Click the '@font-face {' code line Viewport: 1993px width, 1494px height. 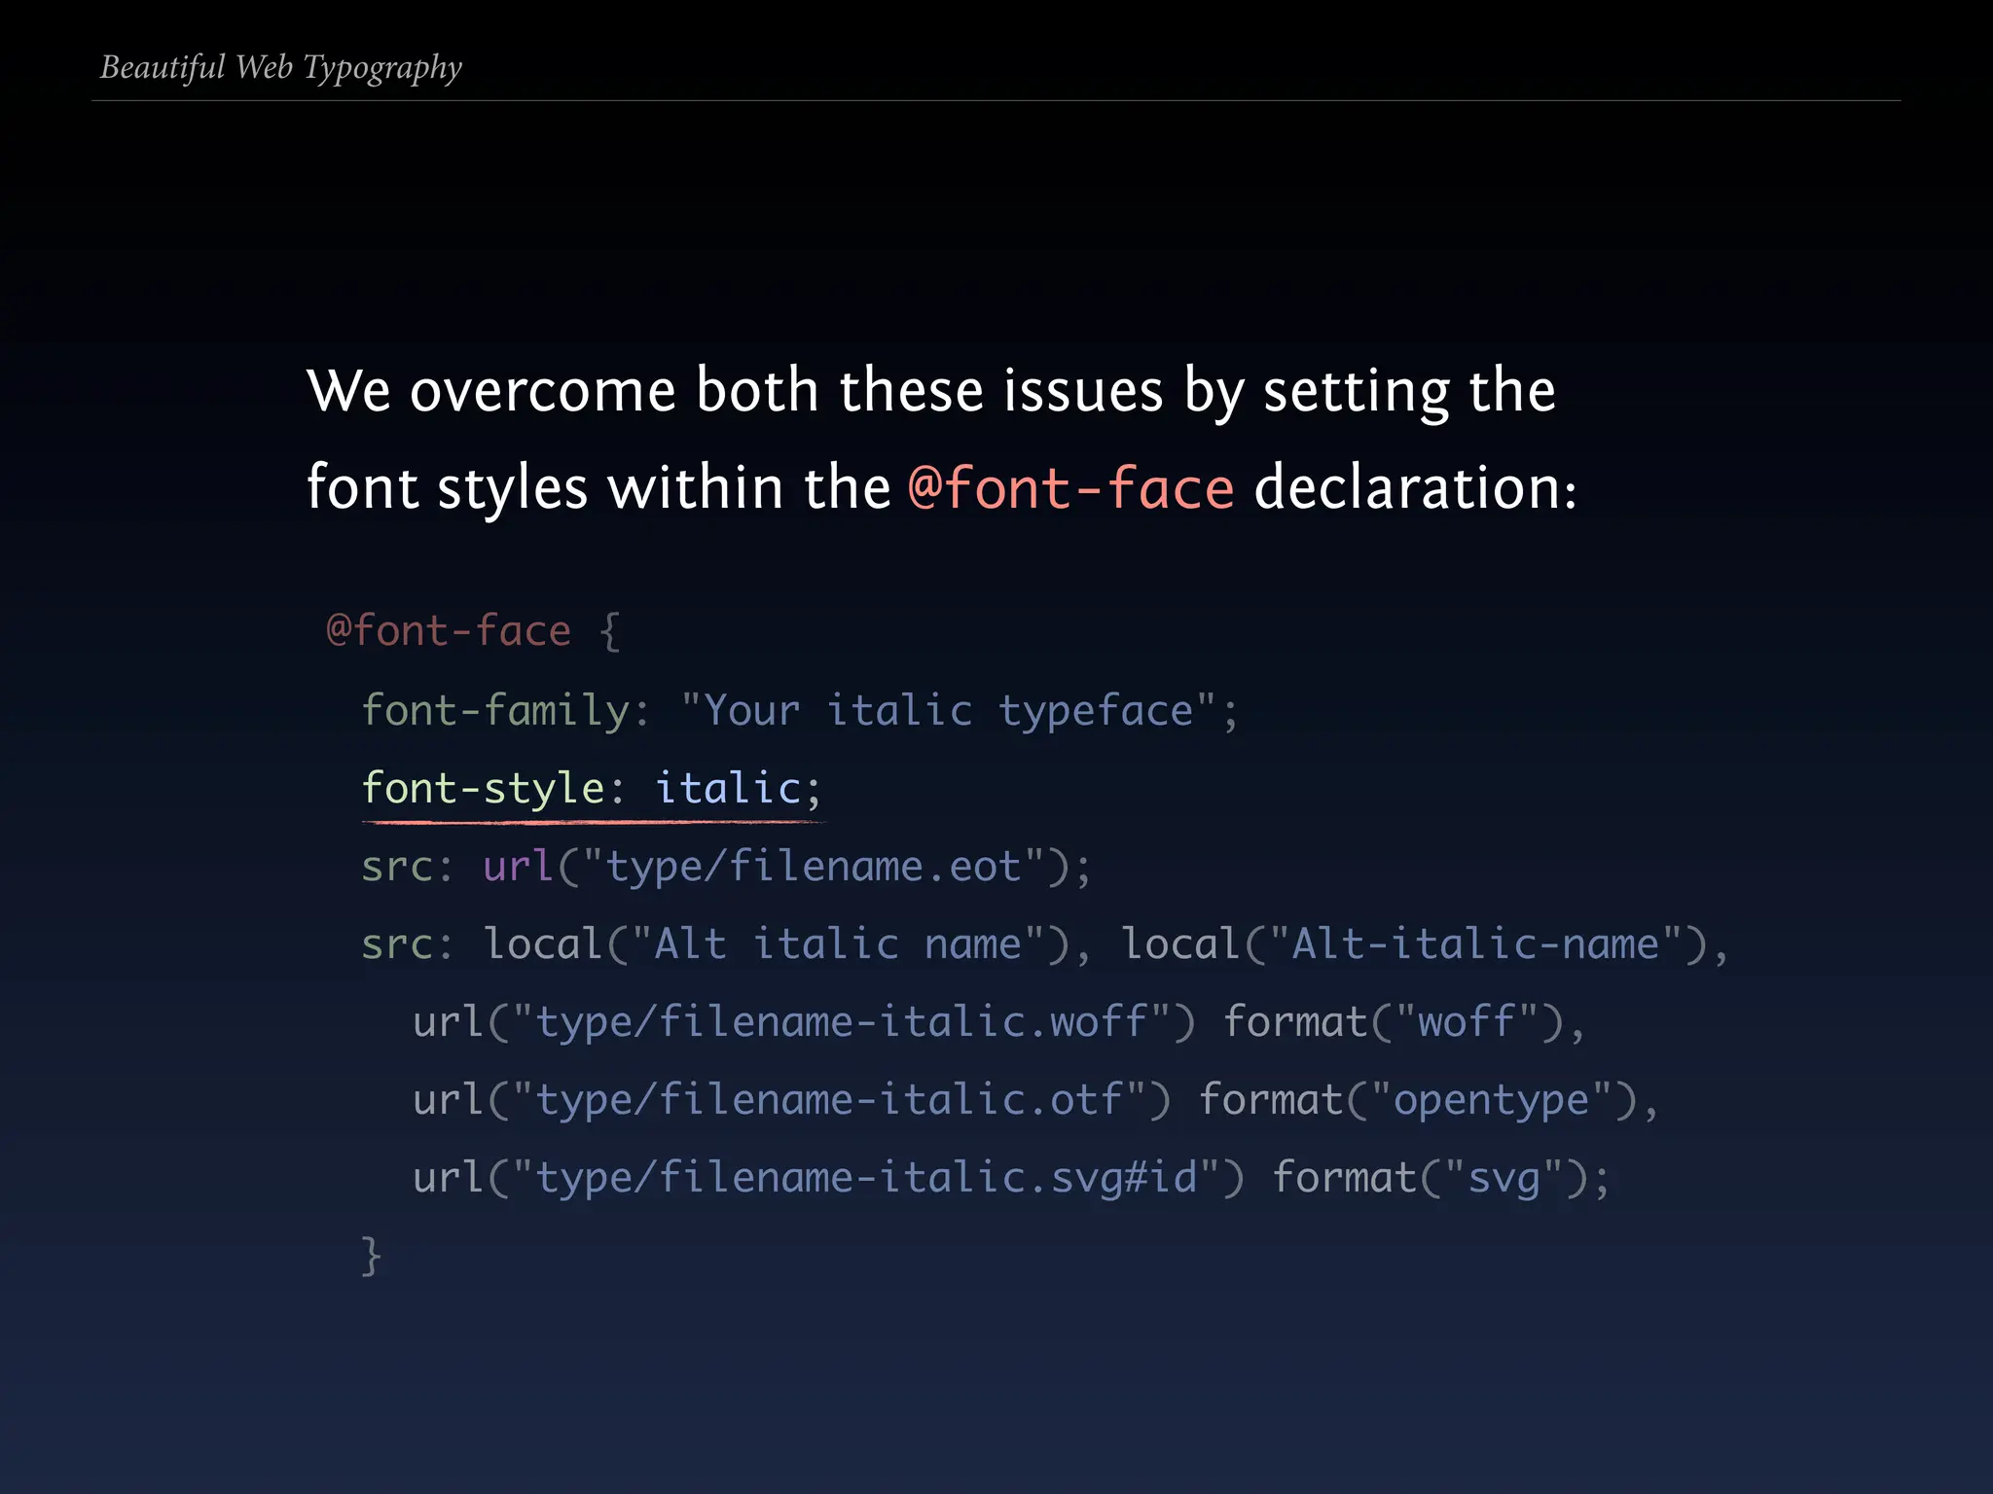(x=474, y=631)
